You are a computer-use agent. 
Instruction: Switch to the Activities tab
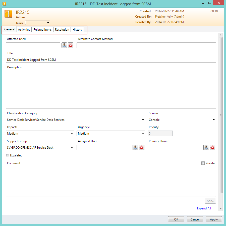24,30
